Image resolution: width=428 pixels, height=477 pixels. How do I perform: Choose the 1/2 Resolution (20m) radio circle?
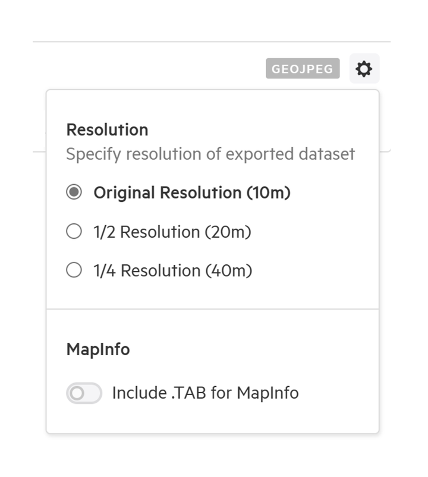tap(74, 231)
